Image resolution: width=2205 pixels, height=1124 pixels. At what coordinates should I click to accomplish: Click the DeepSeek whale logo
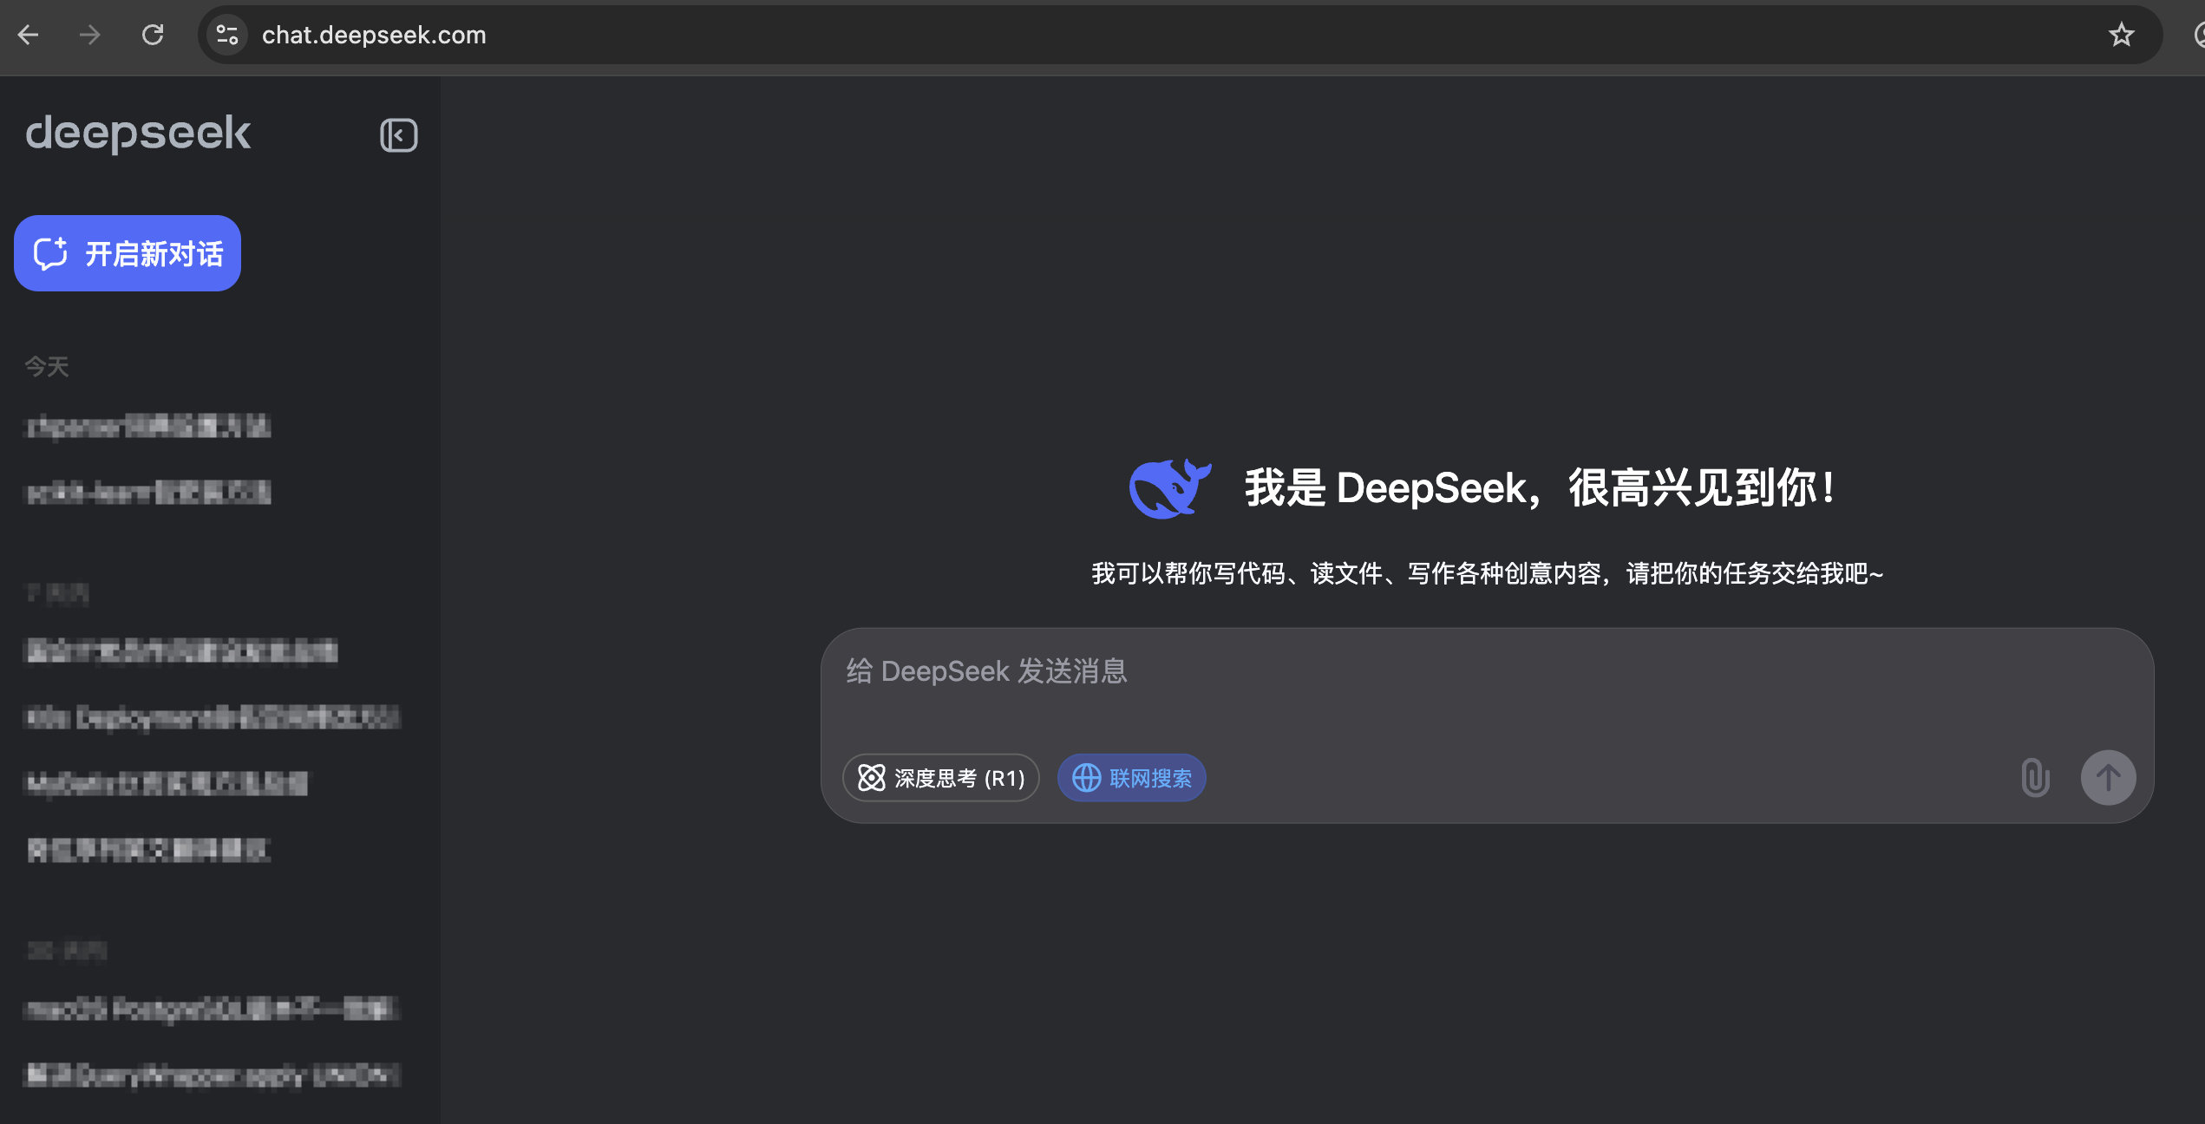point(1169,488)
